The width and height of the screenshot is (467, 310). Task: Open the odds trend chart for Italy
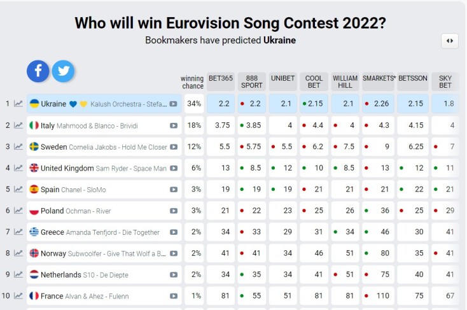[x=18, y=125]
